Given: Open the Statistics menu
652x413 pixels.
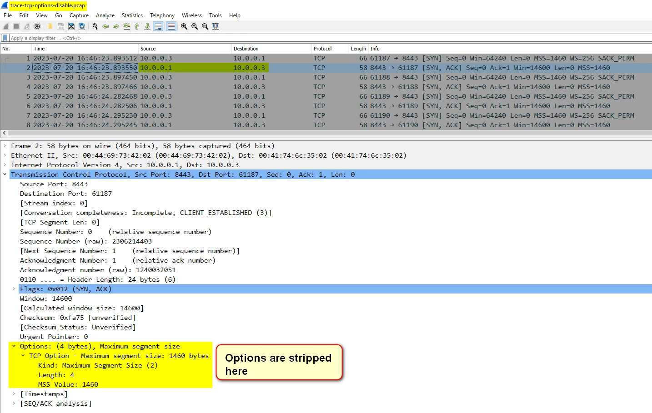Looking at the screenshot, I should point(132,15).
